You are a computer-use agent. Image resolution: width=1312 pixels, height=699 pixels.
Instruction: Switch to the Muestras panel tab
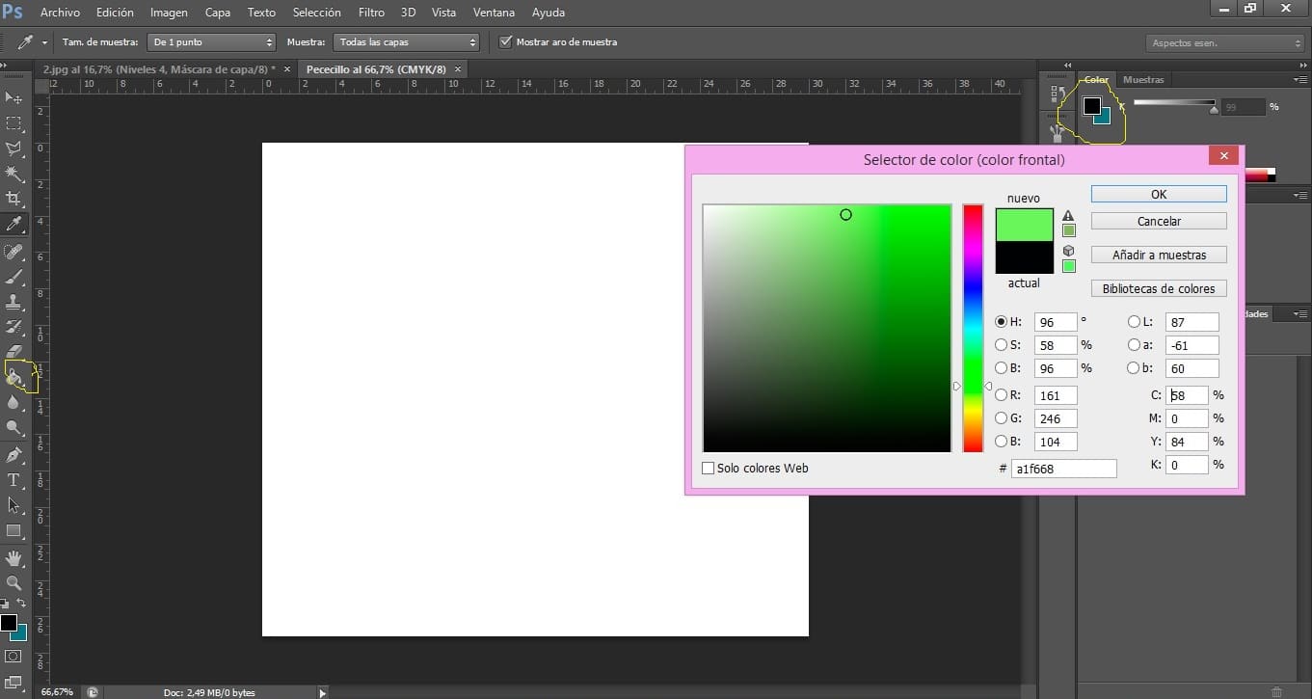(1143, 80)
